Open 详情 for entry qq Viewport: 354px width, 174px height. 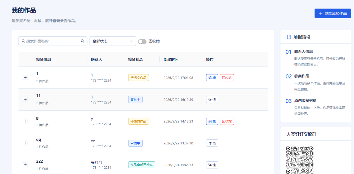pyautogui.click(x=212, y=143)
